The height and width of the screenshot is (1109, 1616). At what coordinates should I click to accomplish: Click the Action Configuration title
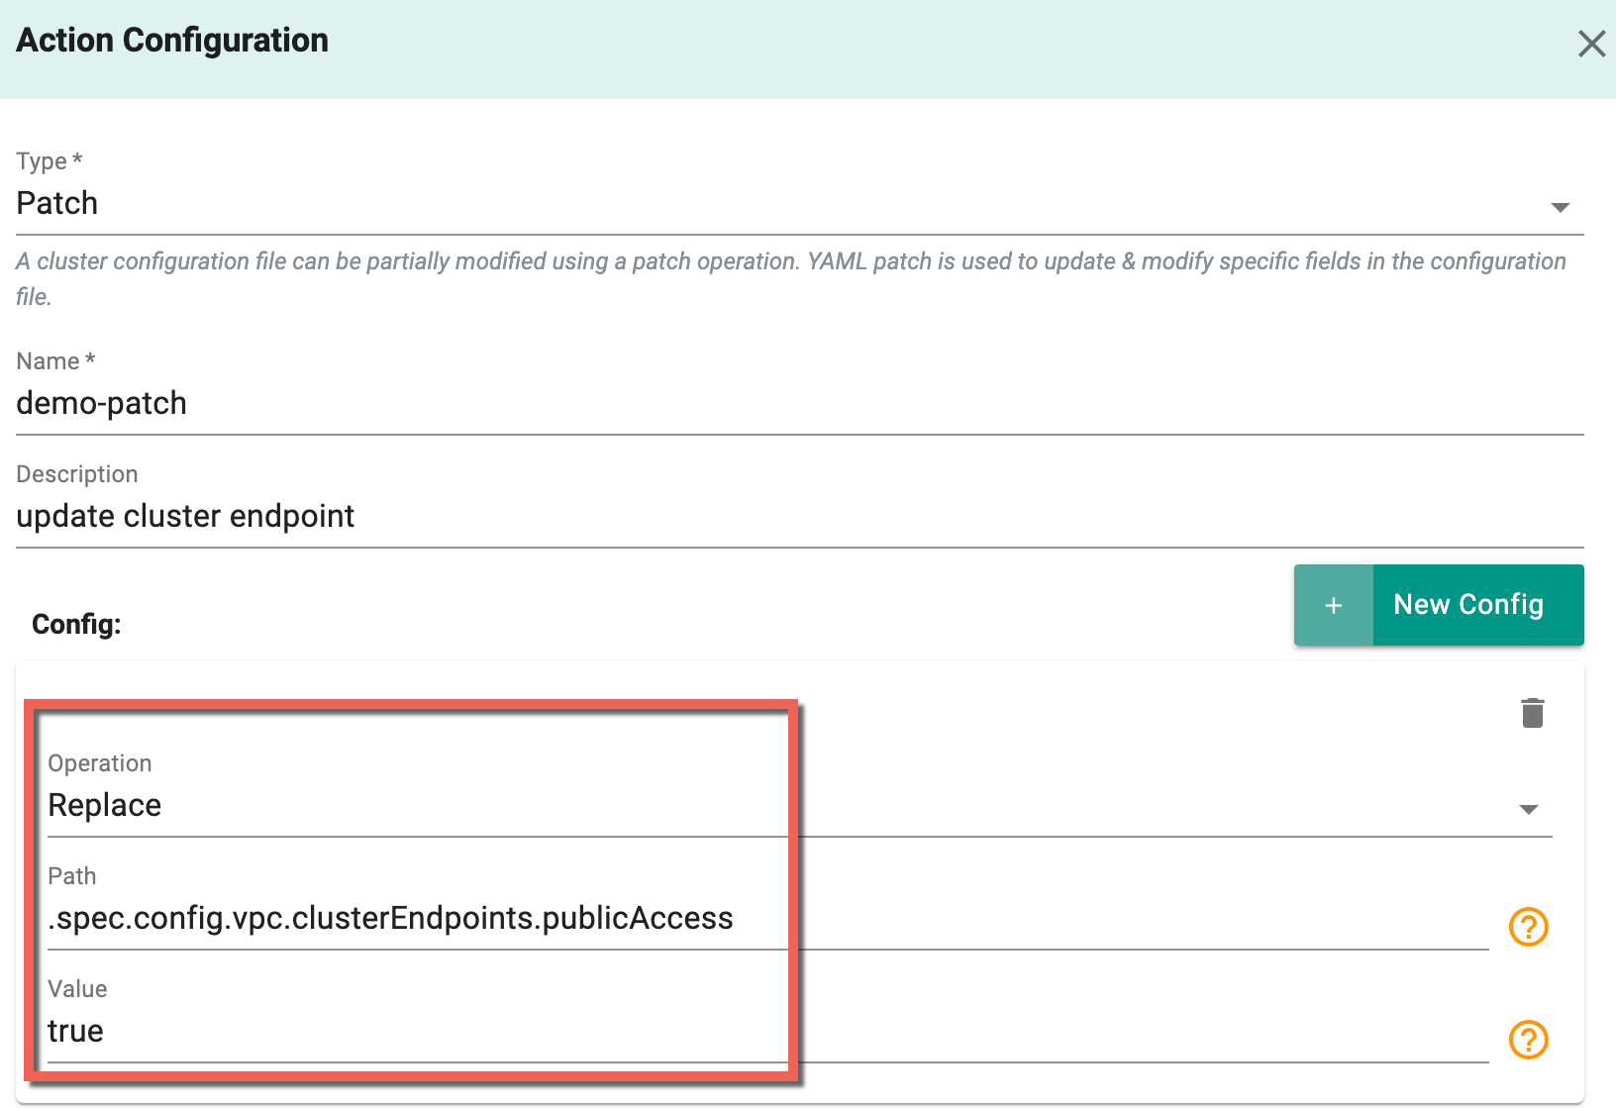pos(172,41)
